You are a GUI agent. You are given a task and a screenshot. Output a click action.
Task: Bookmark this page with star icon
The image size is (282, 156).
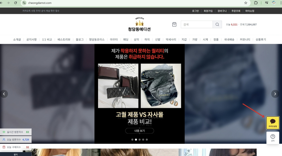coord(246,3)
